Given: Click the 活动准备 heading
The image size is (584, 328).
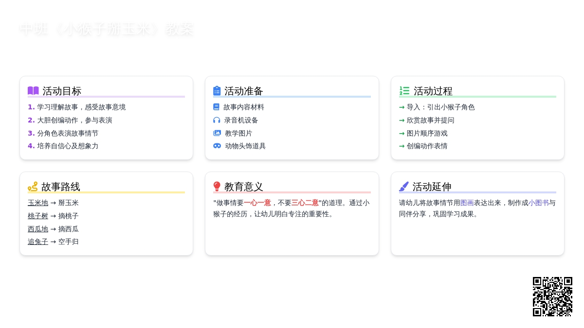Looking at the screenshot, I should [x=244, y=91].
